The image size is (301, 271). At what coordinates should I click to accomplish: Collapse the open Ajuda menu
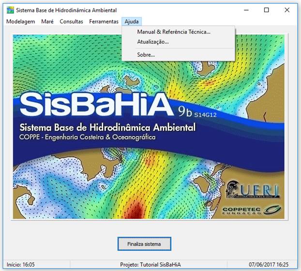pos(132,21)
